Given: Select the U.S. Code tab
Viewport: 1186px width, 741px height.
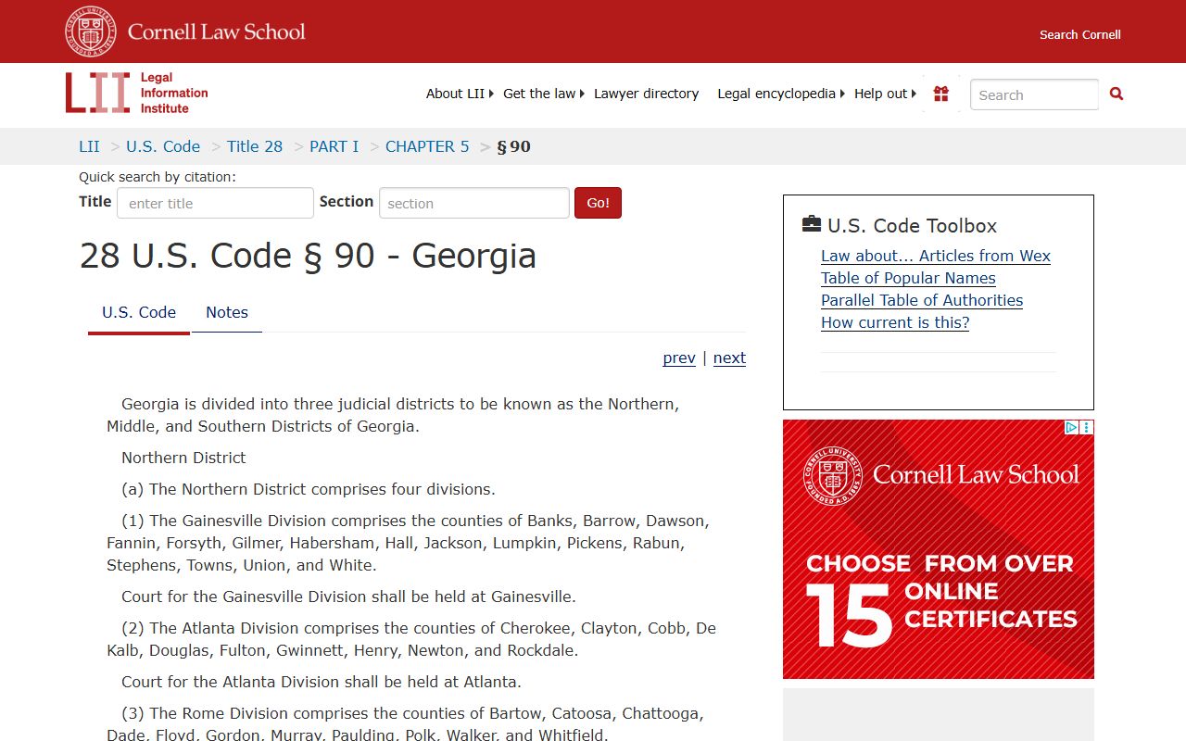Looking at the screenshot, I should click(139, 313).
